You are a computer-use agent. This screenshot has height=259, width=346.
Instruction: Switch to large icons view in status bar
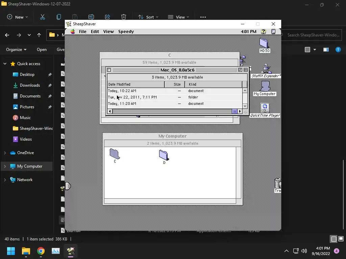(341, 239)
